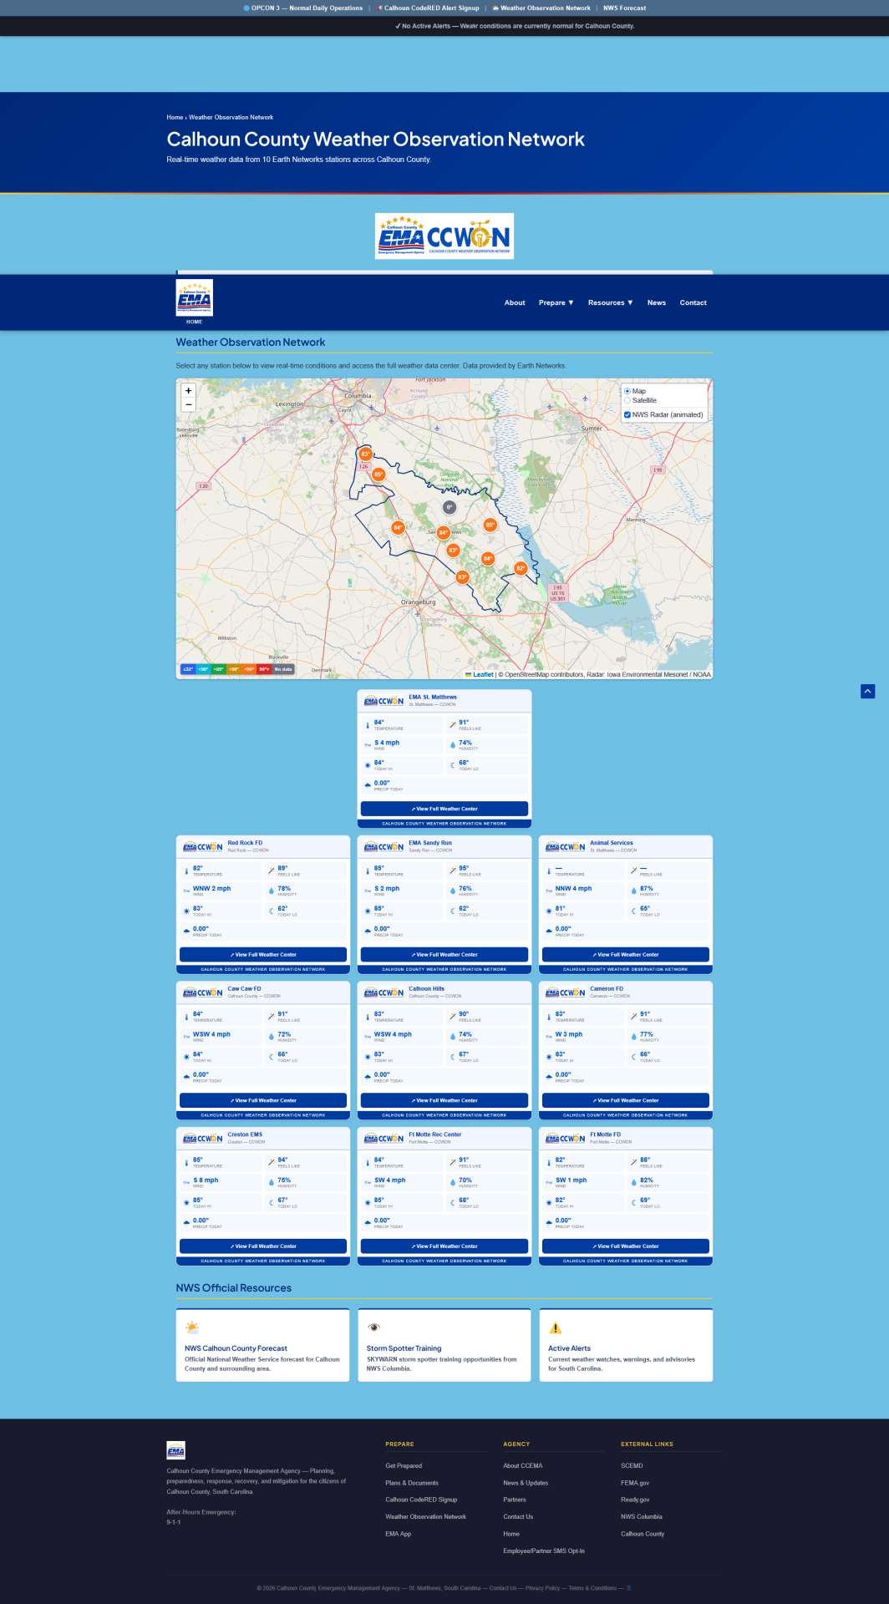Click NWS Forecast in top bar
The image size is (889, 1604).
pos(625,8)
